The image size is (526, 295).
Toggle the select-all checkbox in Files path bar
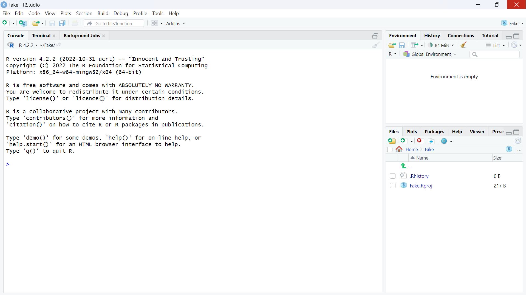pos(390,149)
